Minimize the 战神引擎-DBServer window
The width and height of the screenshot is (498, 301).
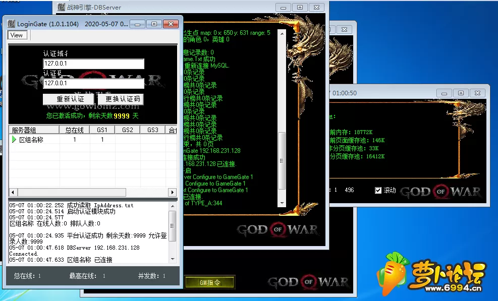tap(283, 7)
